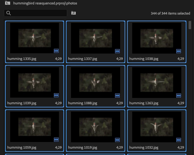The width and height of the screenshot is (194, 155).
Task: Select the humming 1335.jpg thumbnail
Action: click(35, 38)
